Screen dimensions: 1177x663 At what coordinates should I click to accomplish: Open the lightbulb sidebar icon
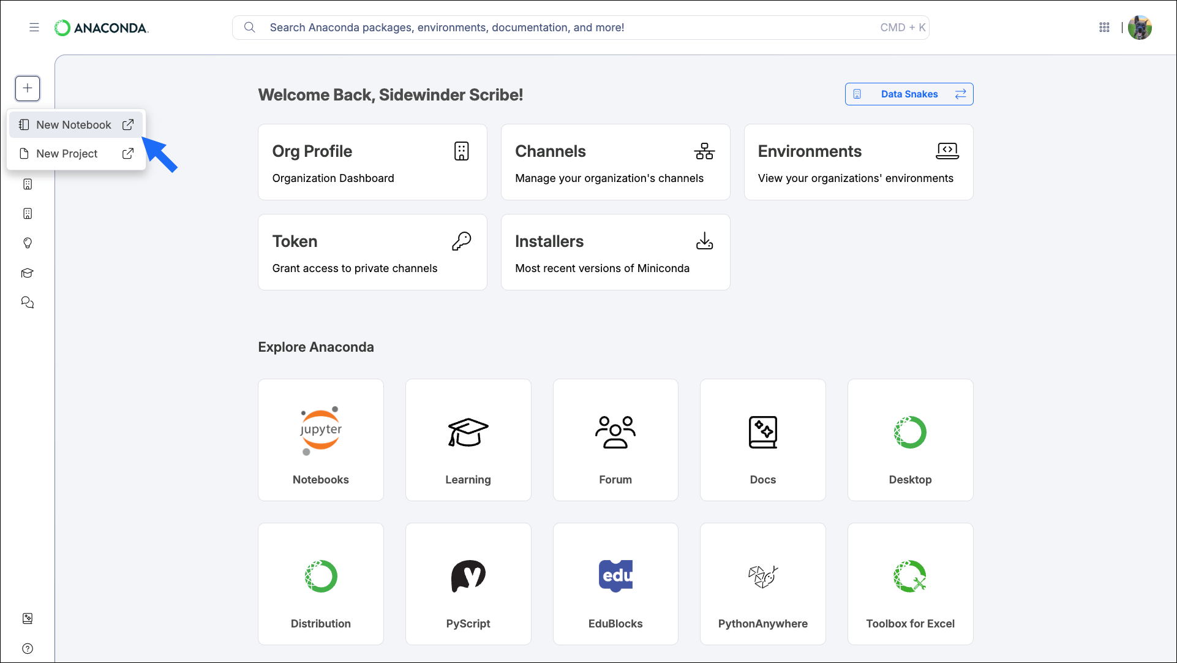tap(28, 243)
